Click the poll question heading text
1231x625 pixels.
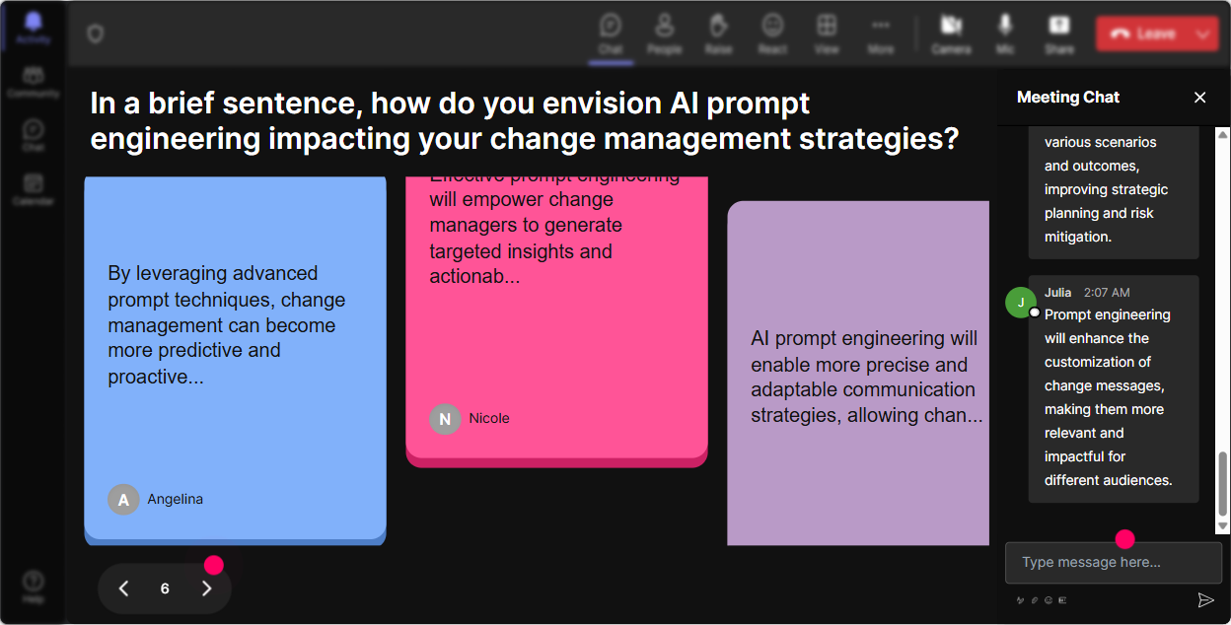[524, 120]
